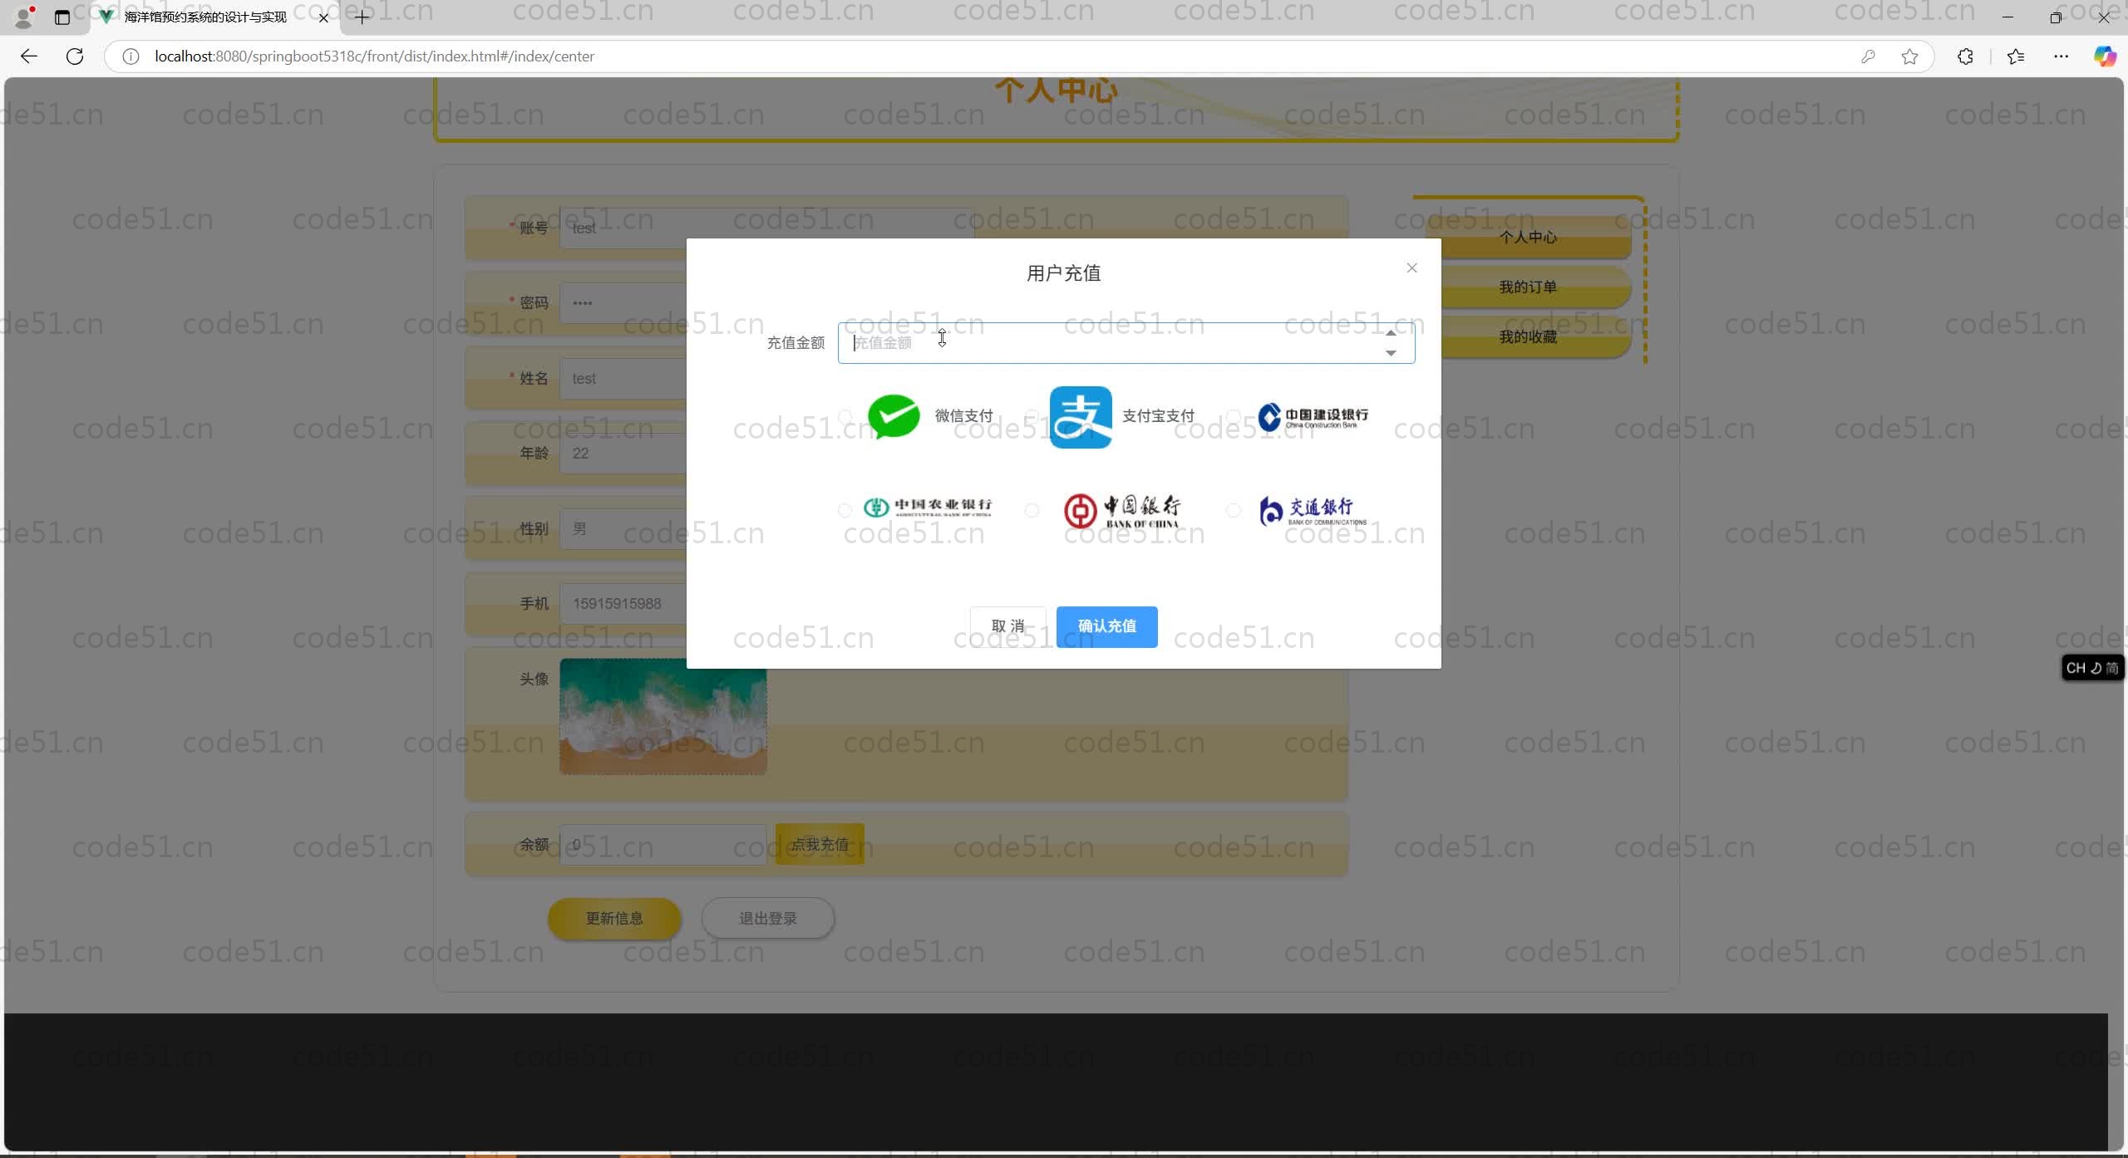
Task: Click the Bank of China logo
Action: click(x=1121, y=510)
